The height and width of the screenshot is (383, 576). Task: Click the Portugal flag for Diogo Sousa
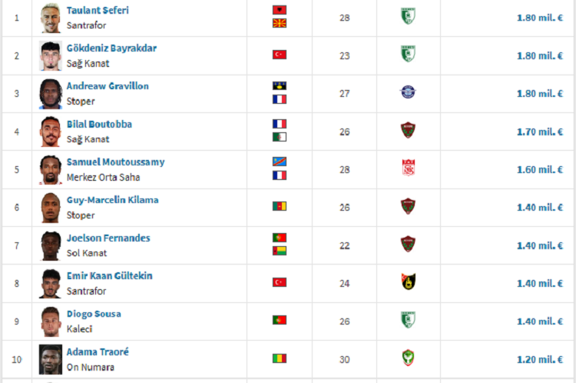[x=280, y=320]
